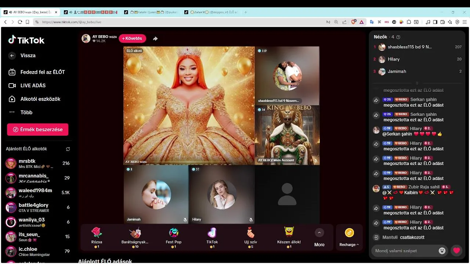470x264 pixels.
Task: Open extensions puzzle icon
Action: (x=409, y=22)
